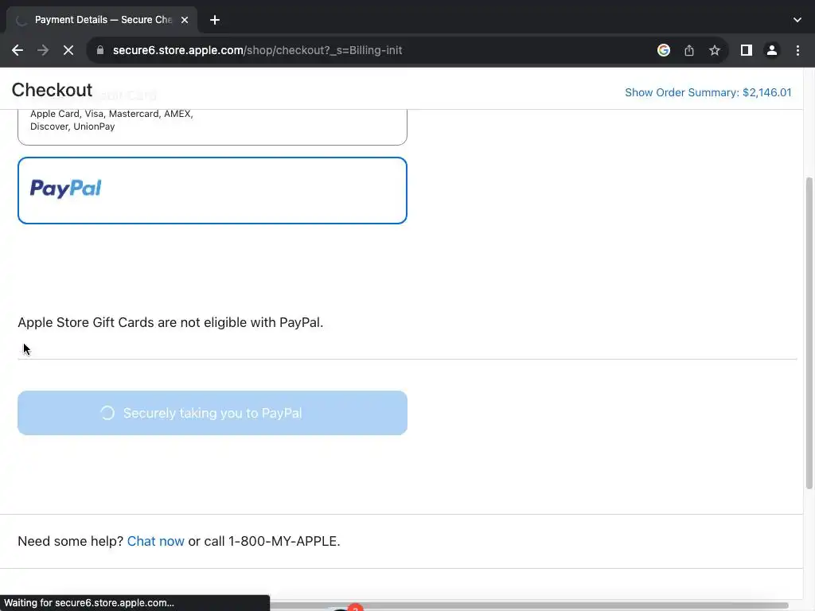Select PayPal payment option
Image resolution: width=815 pixels, height=611 pixels.
click(212, 191)
